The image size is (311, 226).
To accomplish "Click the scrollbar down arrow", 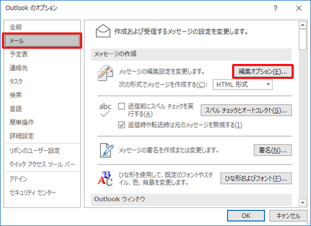I will point(303,202).
